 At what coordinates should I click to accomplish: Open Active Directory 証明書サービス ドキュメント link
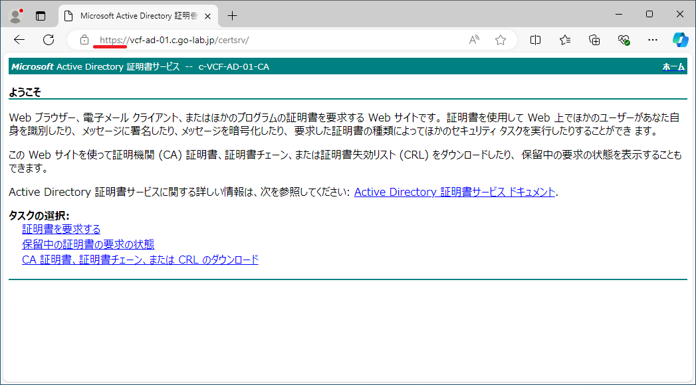click(x=455, y=192)
